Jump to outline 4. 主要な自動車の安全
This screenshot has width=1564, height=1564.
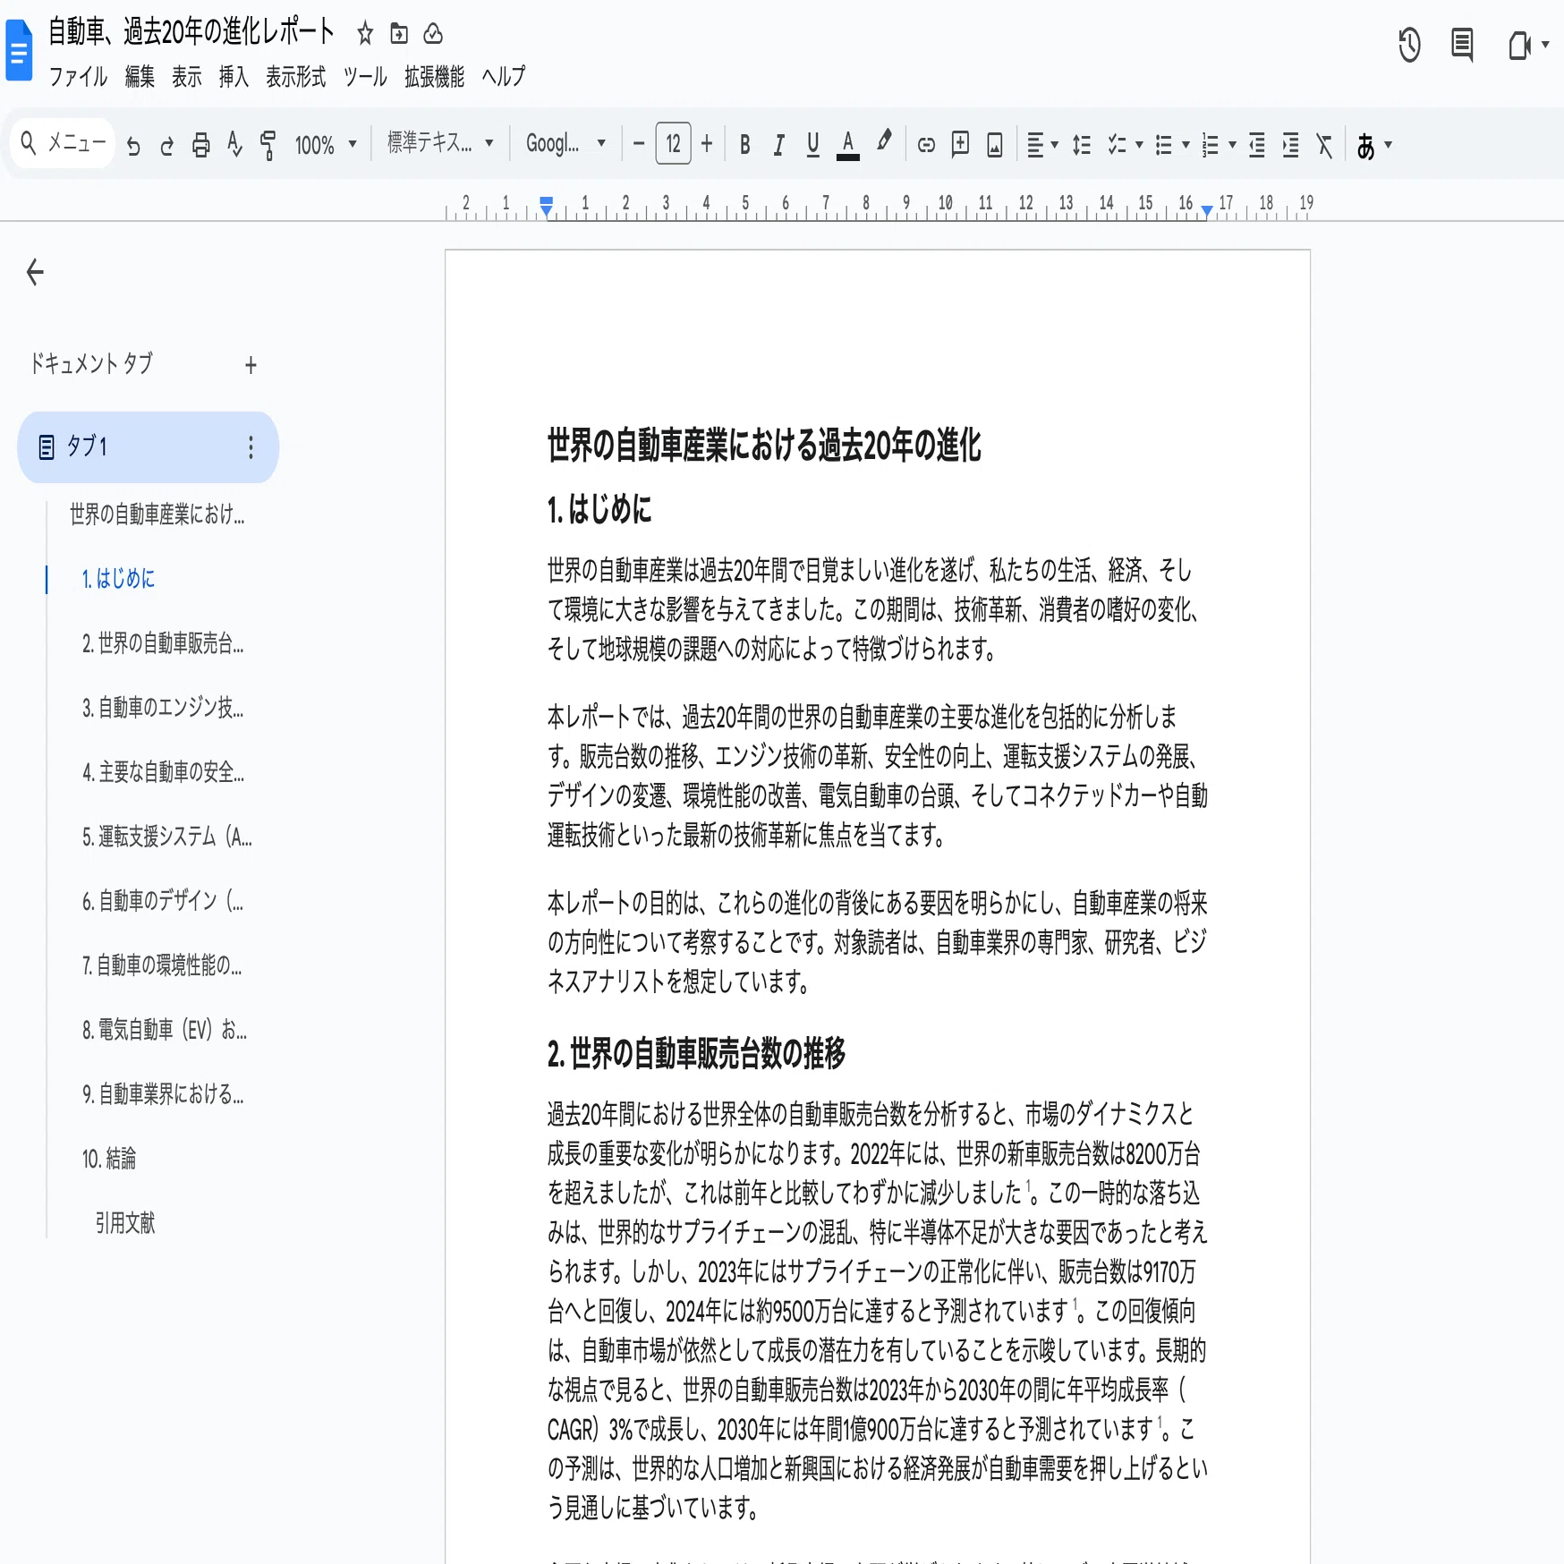click(x=163, y=772)
